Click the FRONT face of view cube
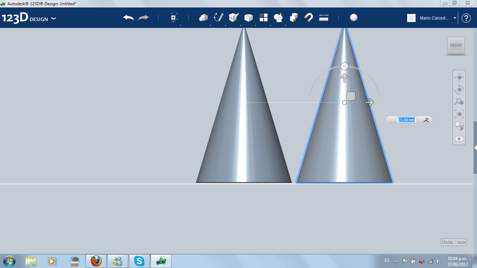The height and width of the screenshot is (268, 477). coord(456,45)
